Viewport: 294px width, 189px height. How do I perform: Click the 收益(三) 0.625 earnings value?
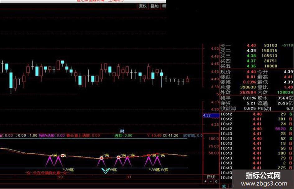tap(250, 108)
